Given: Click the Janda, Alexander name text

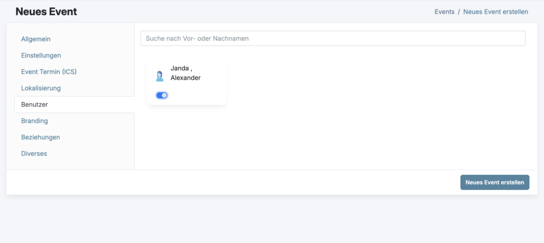Looking at the screenshot, I should coord(185,73).
